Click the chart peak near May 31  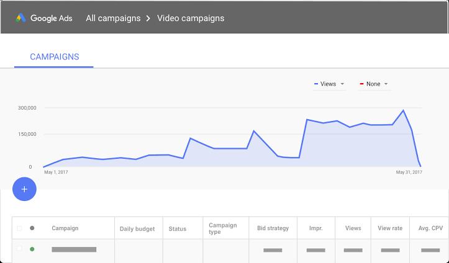tap(404, 110)
